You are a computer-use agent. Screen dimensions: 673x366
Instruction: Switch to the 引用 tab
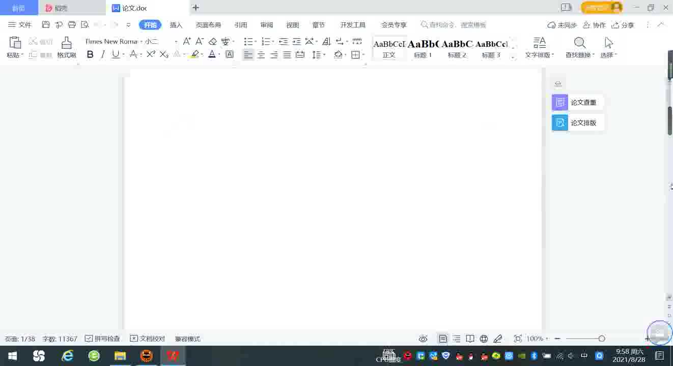[241, 24]
